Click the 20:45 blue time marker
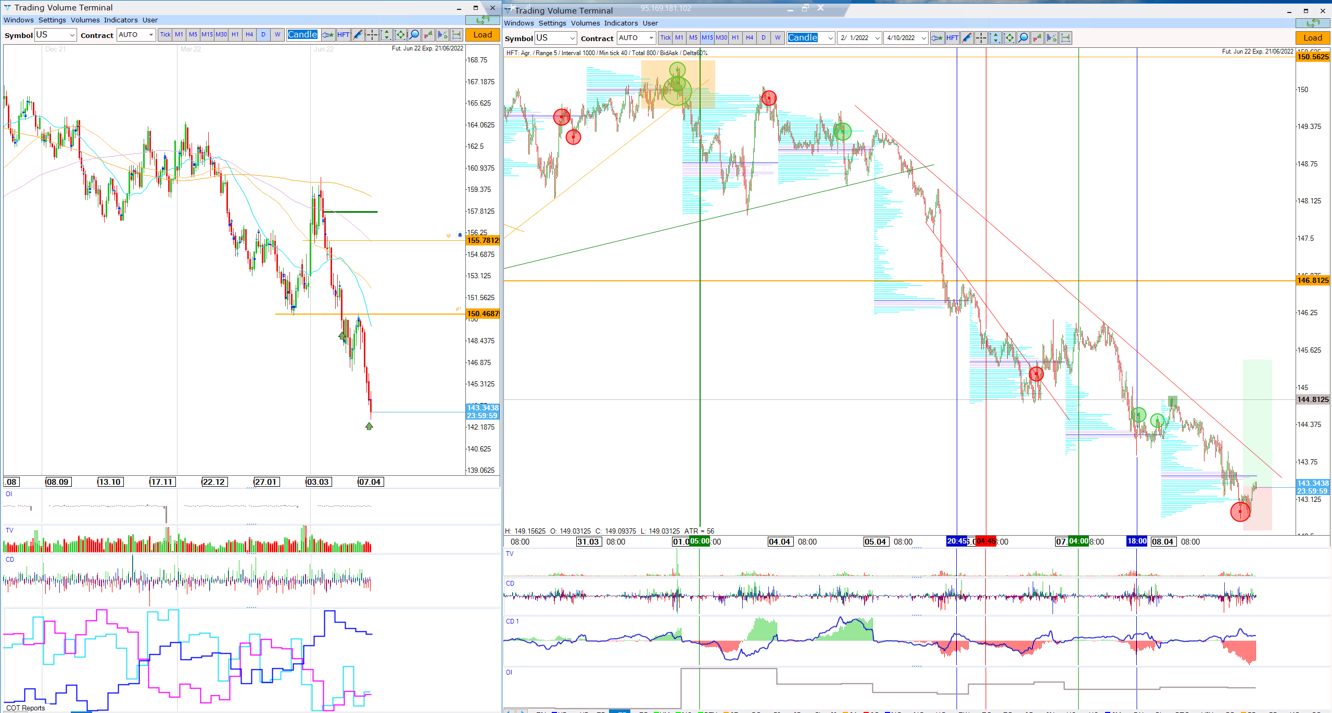 tap(957, 541)
